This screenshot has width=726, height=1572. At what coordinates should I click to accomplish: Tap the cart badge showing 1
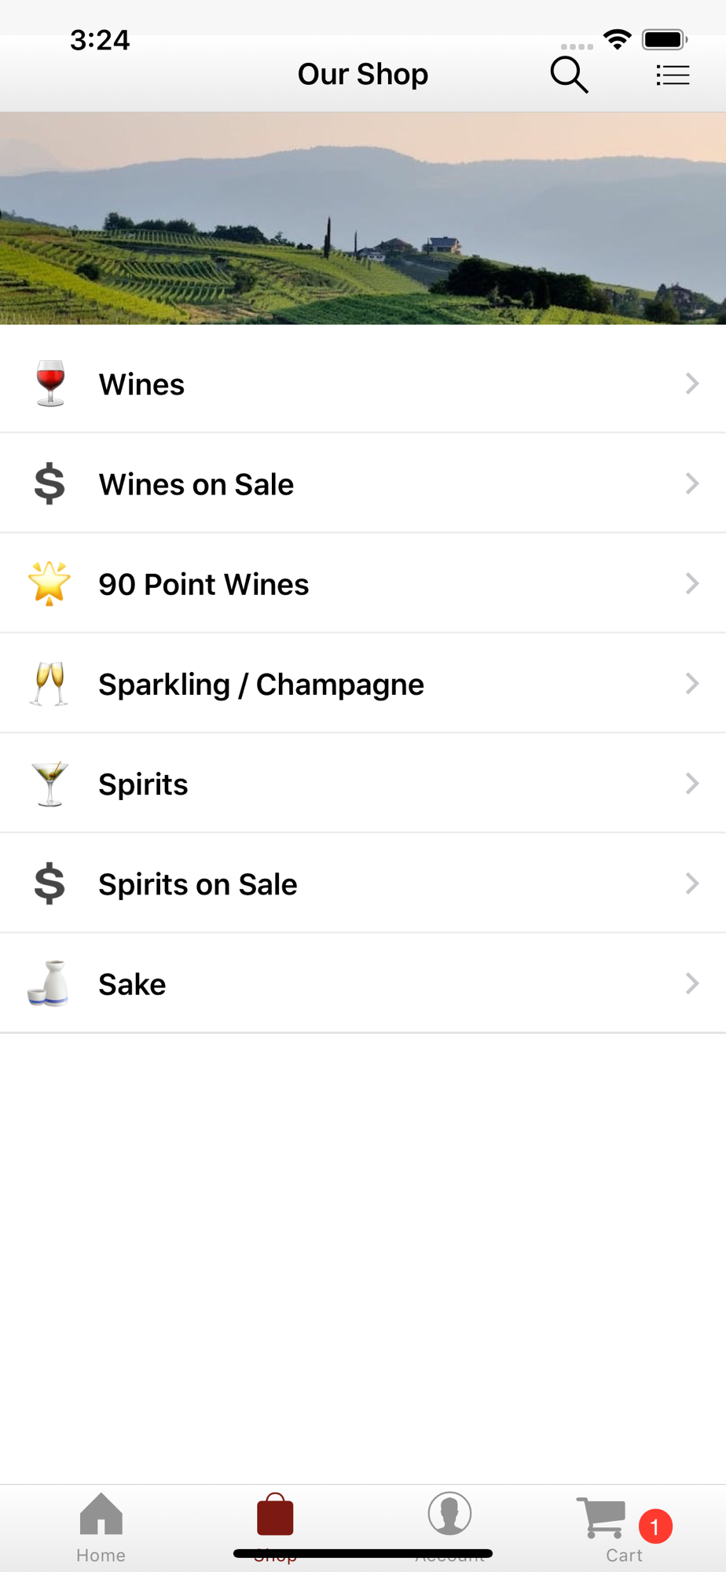(655, 1526)
